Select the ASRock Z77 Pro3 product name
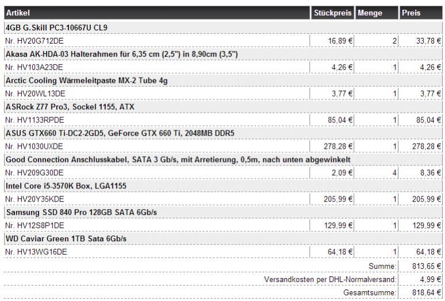Image resolution: width=445 pixels, height=301 pixels. (69, 107)
